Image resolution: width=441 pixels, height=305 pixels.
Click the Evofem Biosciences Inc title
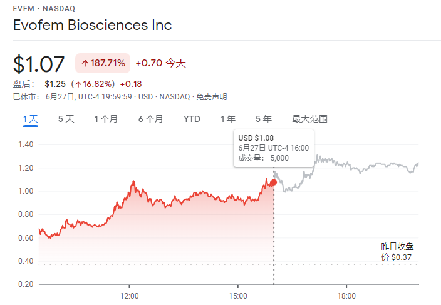(x=92, y=26)
